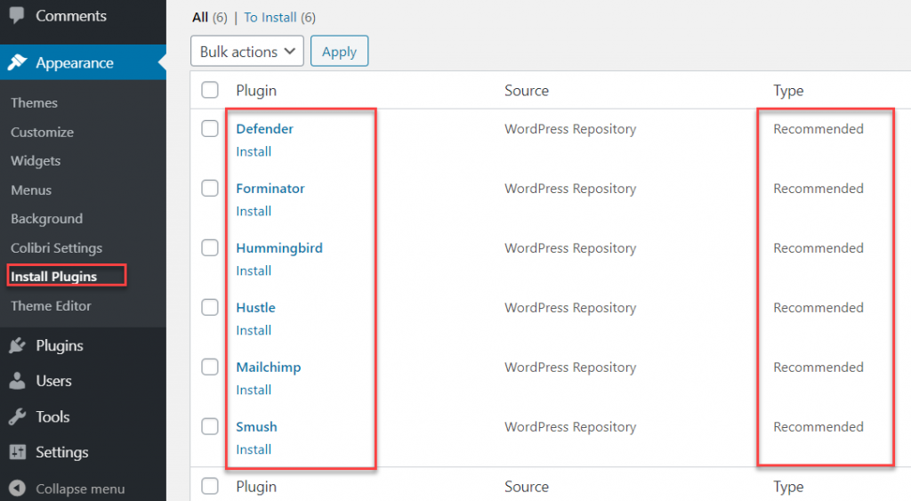Click Install under Forminator

254,211
